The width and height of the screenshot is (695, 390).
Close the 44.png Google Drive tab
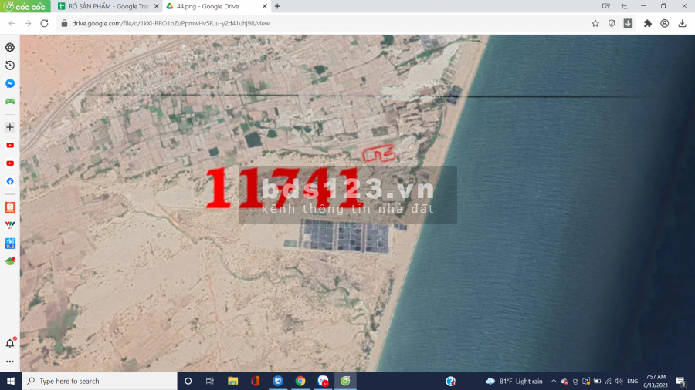point(265,6)
